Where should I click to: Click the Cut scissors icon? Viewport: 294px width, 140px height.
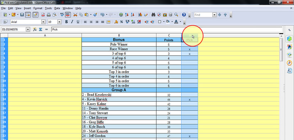tap(75, 15)
